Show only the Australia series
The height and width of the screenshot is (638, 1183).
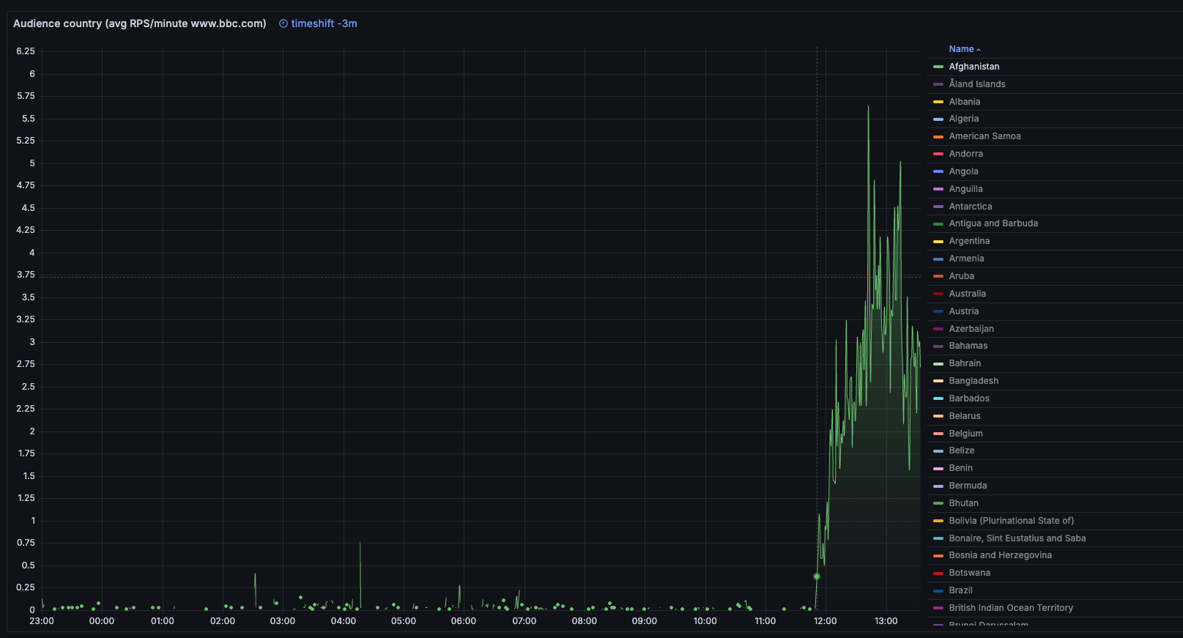(967, 294)
